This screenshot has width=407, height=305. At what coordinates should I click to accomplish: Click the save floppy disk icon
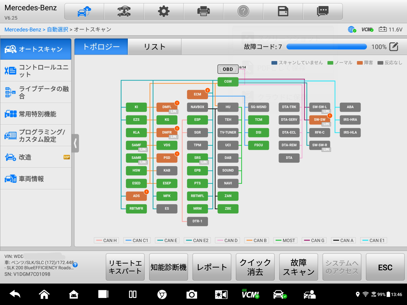click(x=283, y=12)
